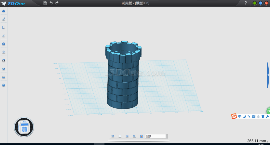Redo the last undone action
The height and width of the screenshot is (145, 270).
57,3
